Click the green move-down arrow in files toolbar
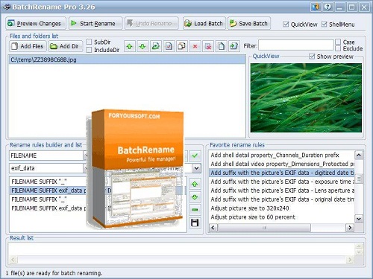 142,46
